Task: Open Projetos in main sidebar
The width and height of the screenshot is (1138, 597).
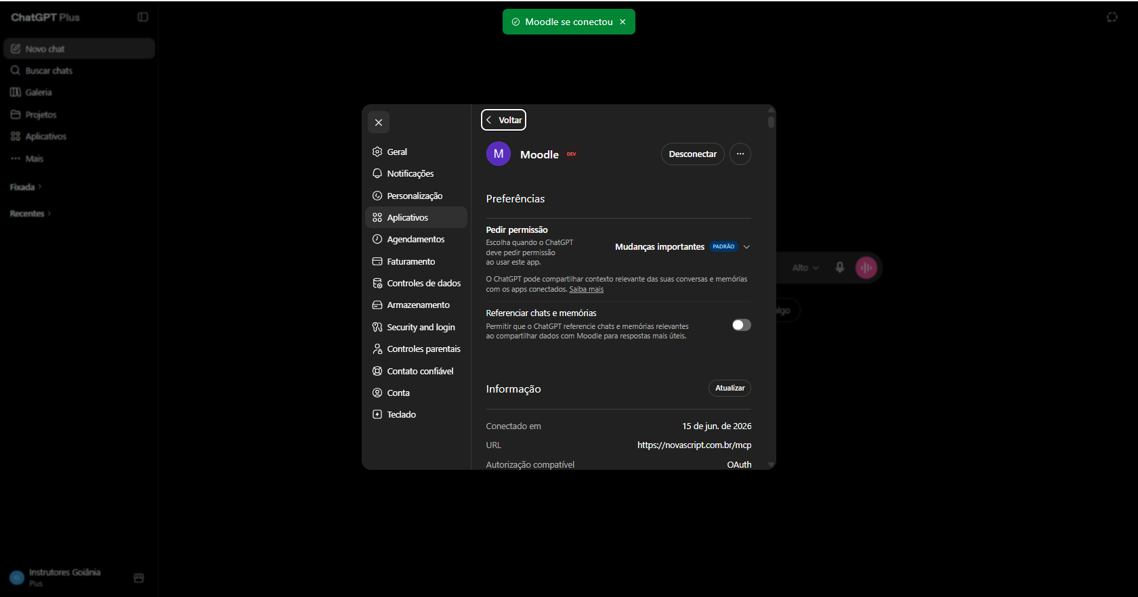Action: tap(79, 114)
